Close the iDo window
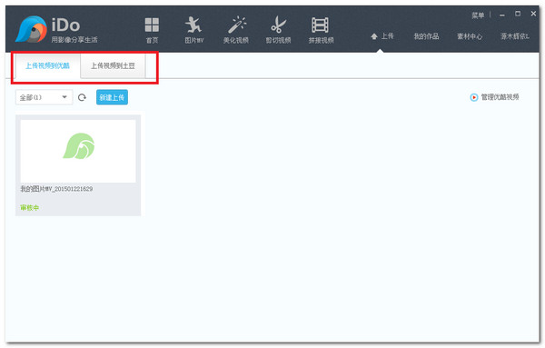This screenshot has width=545, height=348. tap(533, 14)
